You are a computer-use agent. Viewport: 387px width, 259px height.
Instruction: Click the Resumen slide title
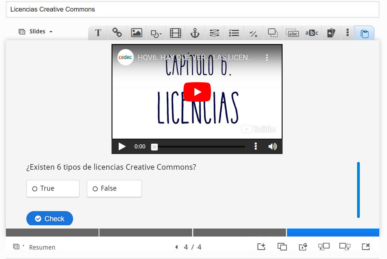pos(42,247)
